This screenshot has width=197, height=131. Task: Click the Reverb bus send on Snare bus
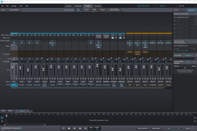tap(138, 52)
